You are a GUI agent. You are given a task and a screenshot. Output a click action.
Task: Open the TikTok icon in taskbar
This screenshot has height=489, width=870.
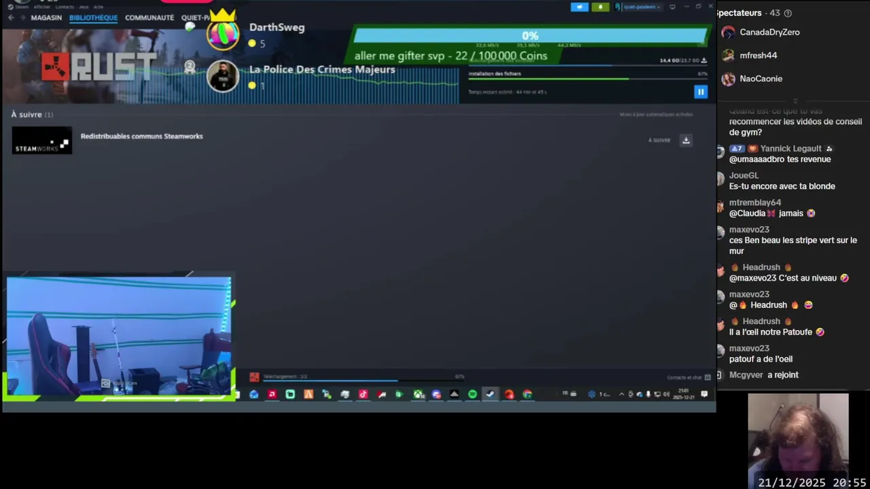click(363, 394)
